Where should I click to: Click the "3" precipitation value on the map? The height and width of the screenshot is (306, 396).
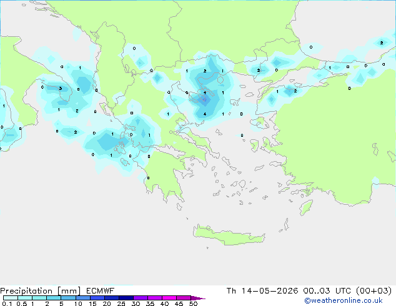click(61, 89)
